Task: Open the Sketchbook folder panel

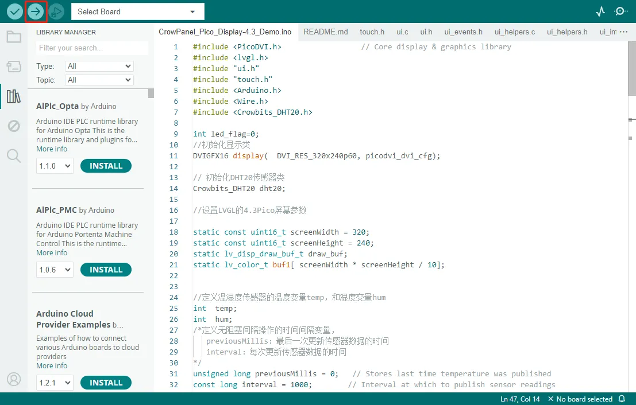Action: pyautogui.click(x=14, y=37)
